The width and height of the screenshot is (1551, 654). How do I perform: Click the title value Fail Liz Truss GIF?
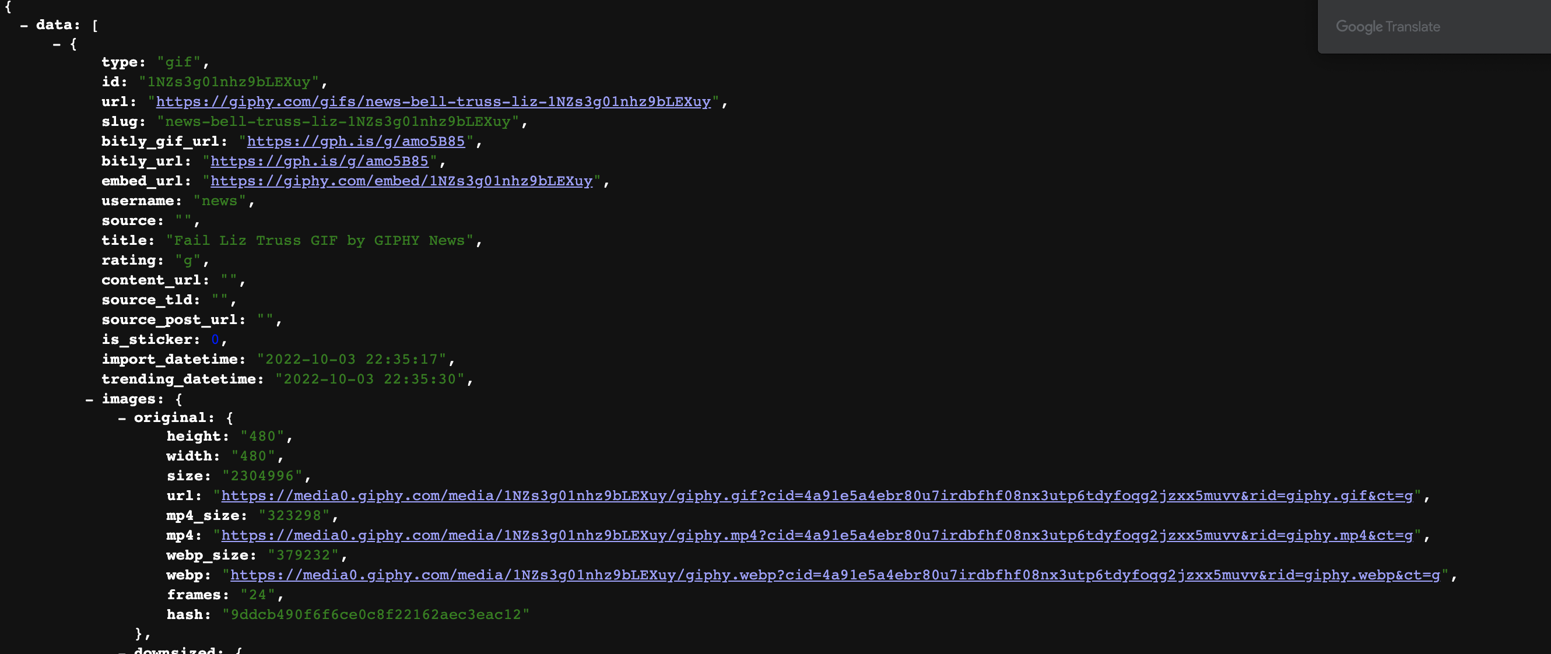[x=319, y=241]
